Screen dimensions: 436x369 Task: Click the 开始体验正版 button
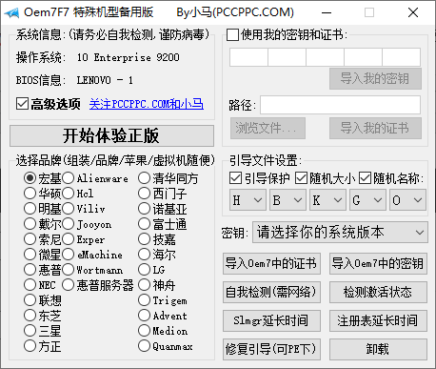[111, 135]
